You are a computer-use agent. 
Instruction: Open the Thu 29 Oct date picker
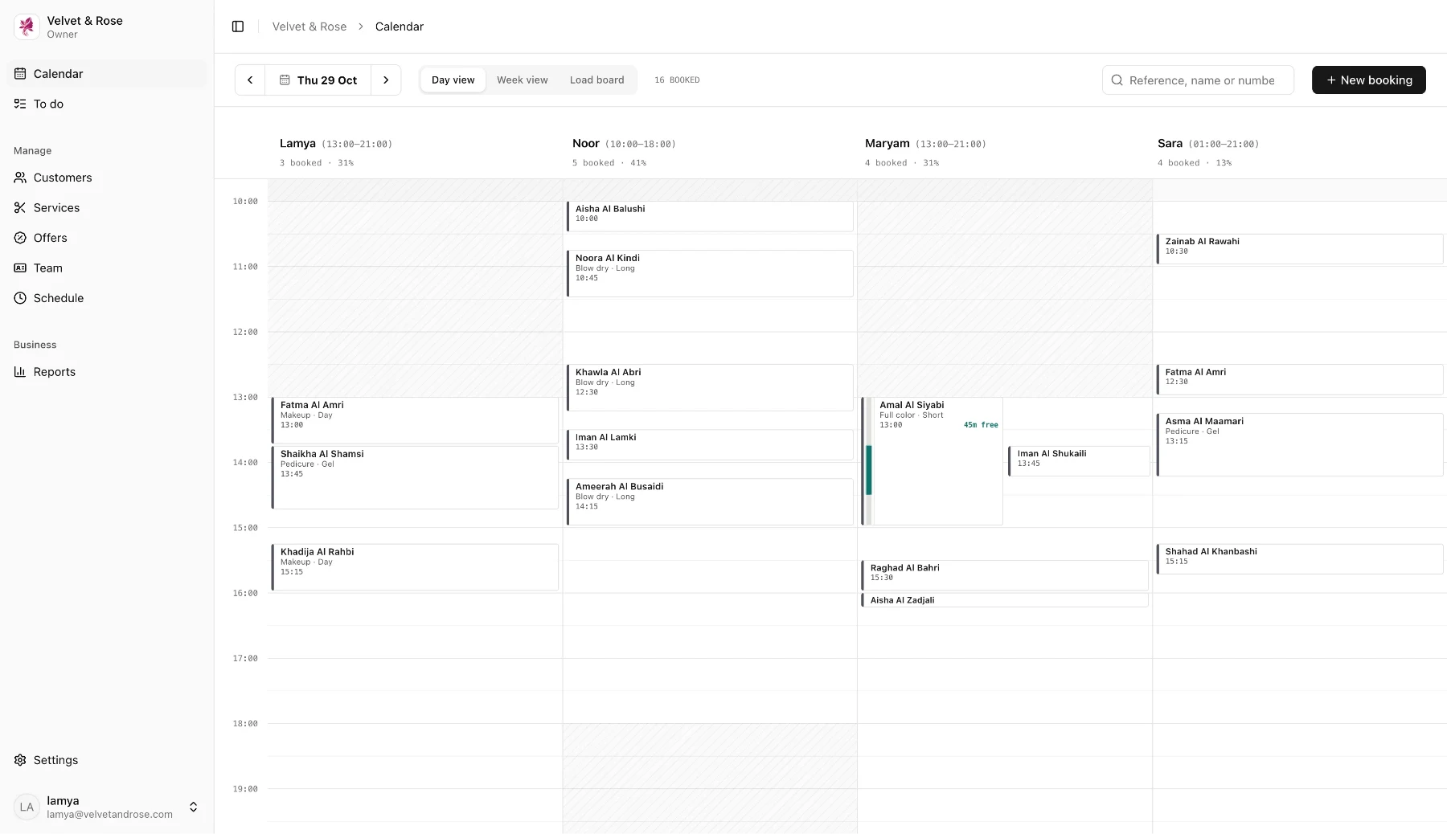click(x=318, y=80)
